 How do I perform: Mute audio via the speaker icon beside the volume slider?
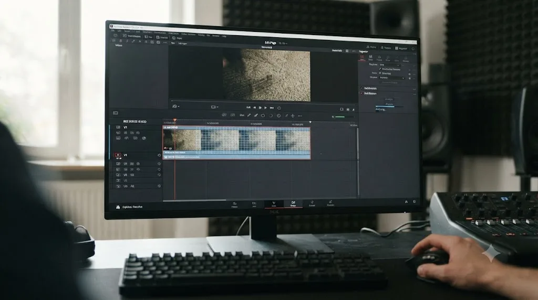point(333,117)
